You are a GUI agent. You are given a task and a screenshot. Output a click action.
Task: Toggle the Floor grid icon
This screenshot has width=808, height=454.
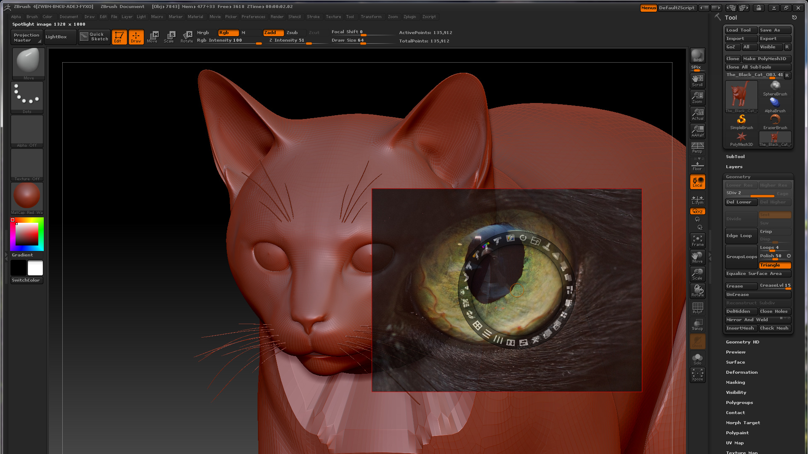pyautogui.click(x=697, y=165)
